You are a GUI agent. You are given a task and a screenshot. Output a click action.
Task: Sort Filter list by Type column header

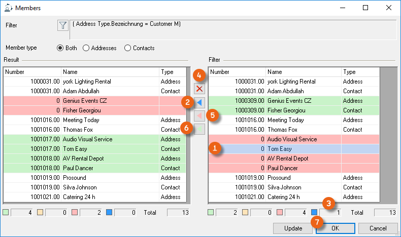pyautogui.click(x=360, y=72)
